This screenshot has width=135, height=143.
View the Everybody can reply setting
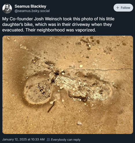66,140
